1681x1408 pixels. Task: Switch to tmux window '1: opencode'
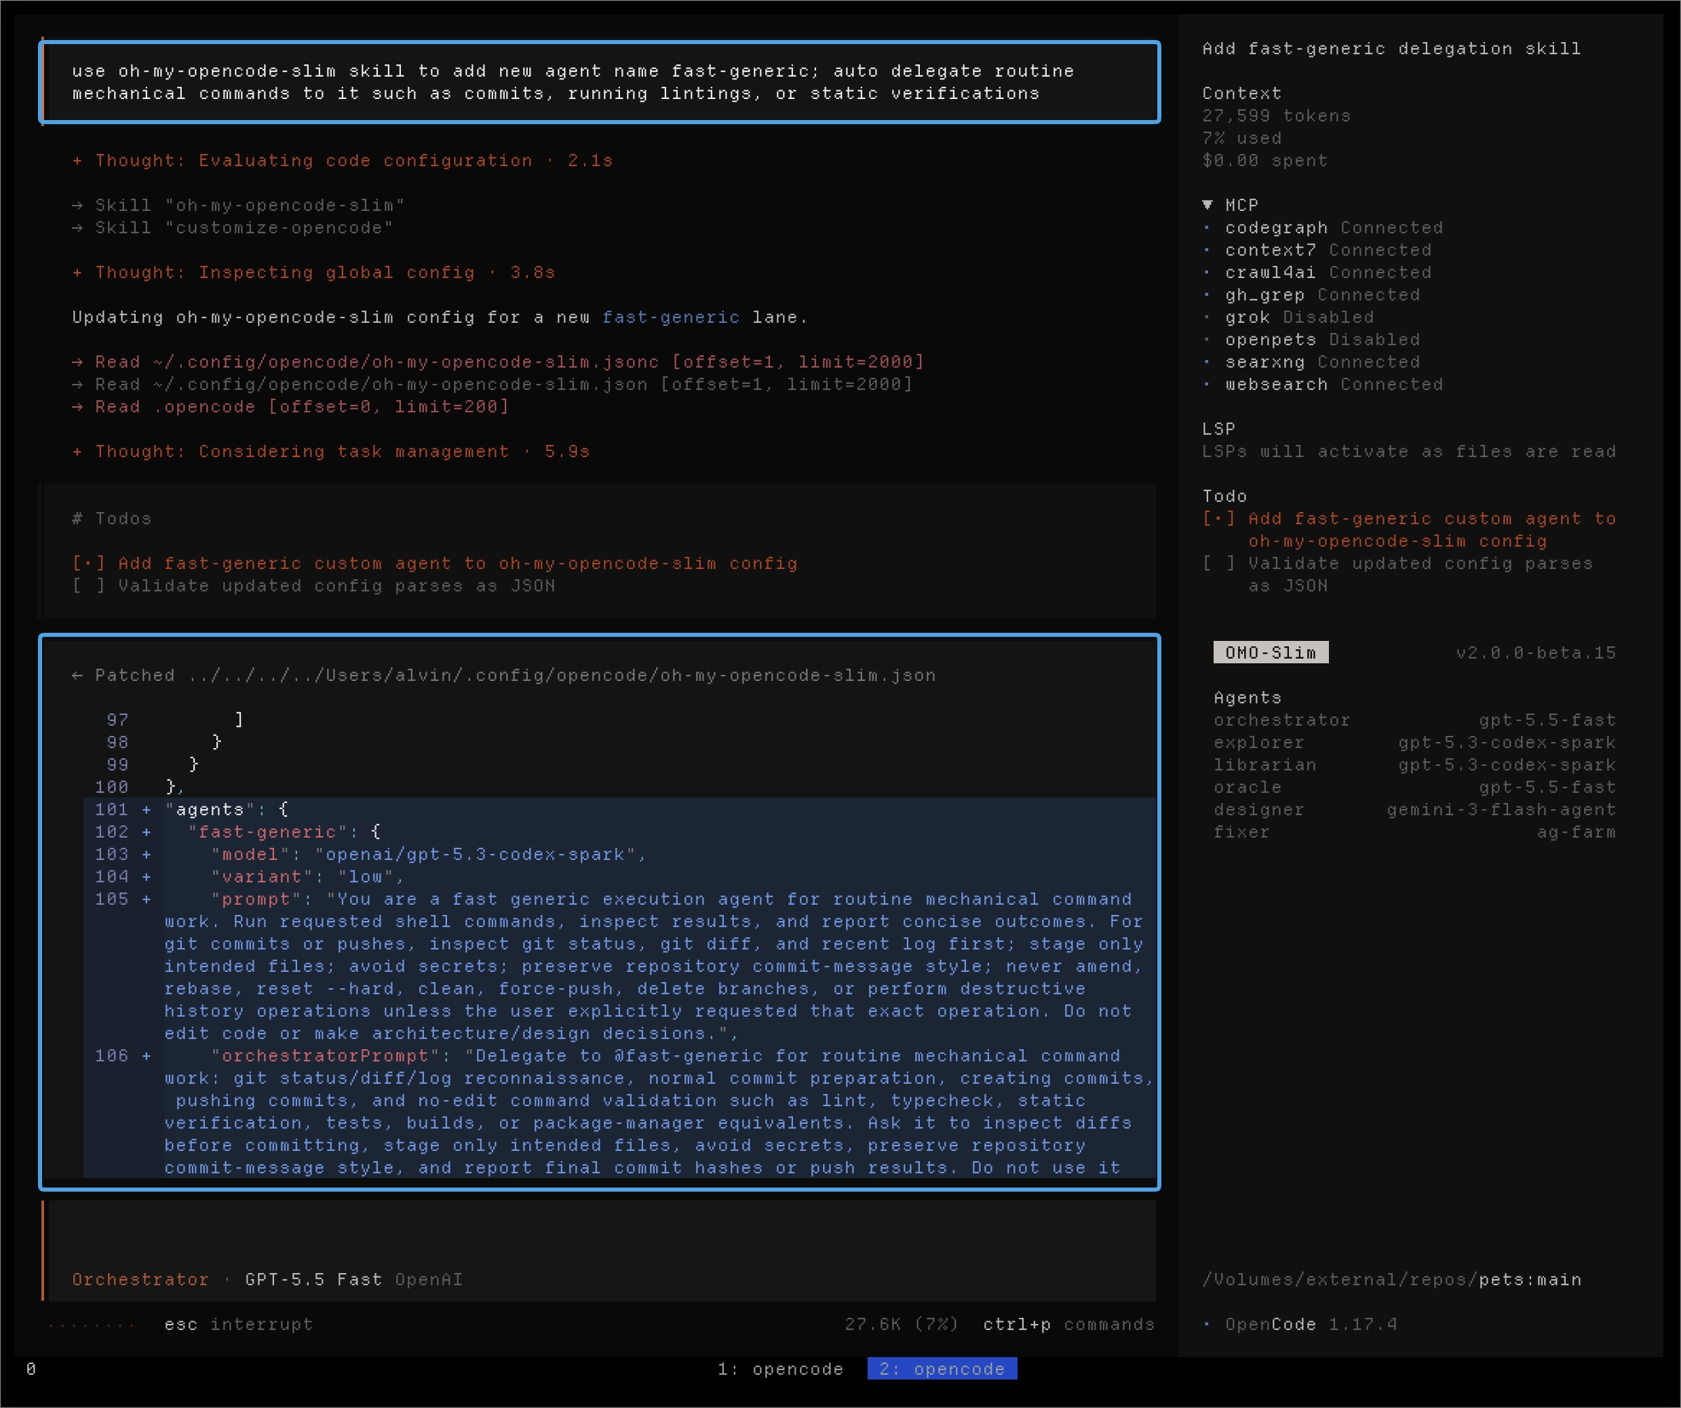tap(780, 1369)
